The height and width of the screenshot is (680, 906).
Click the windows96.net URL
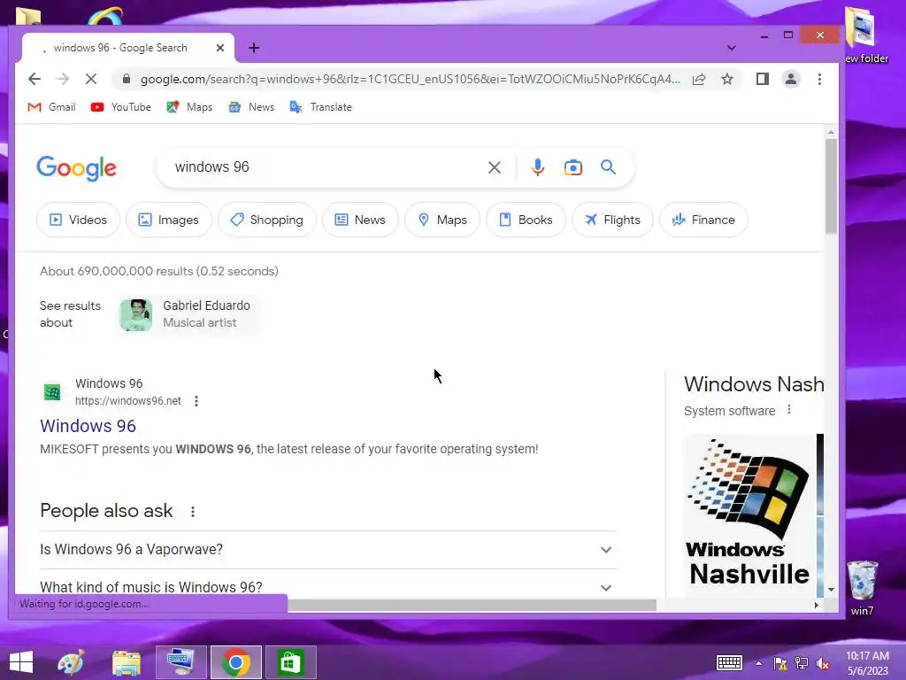tap(128, 401)
